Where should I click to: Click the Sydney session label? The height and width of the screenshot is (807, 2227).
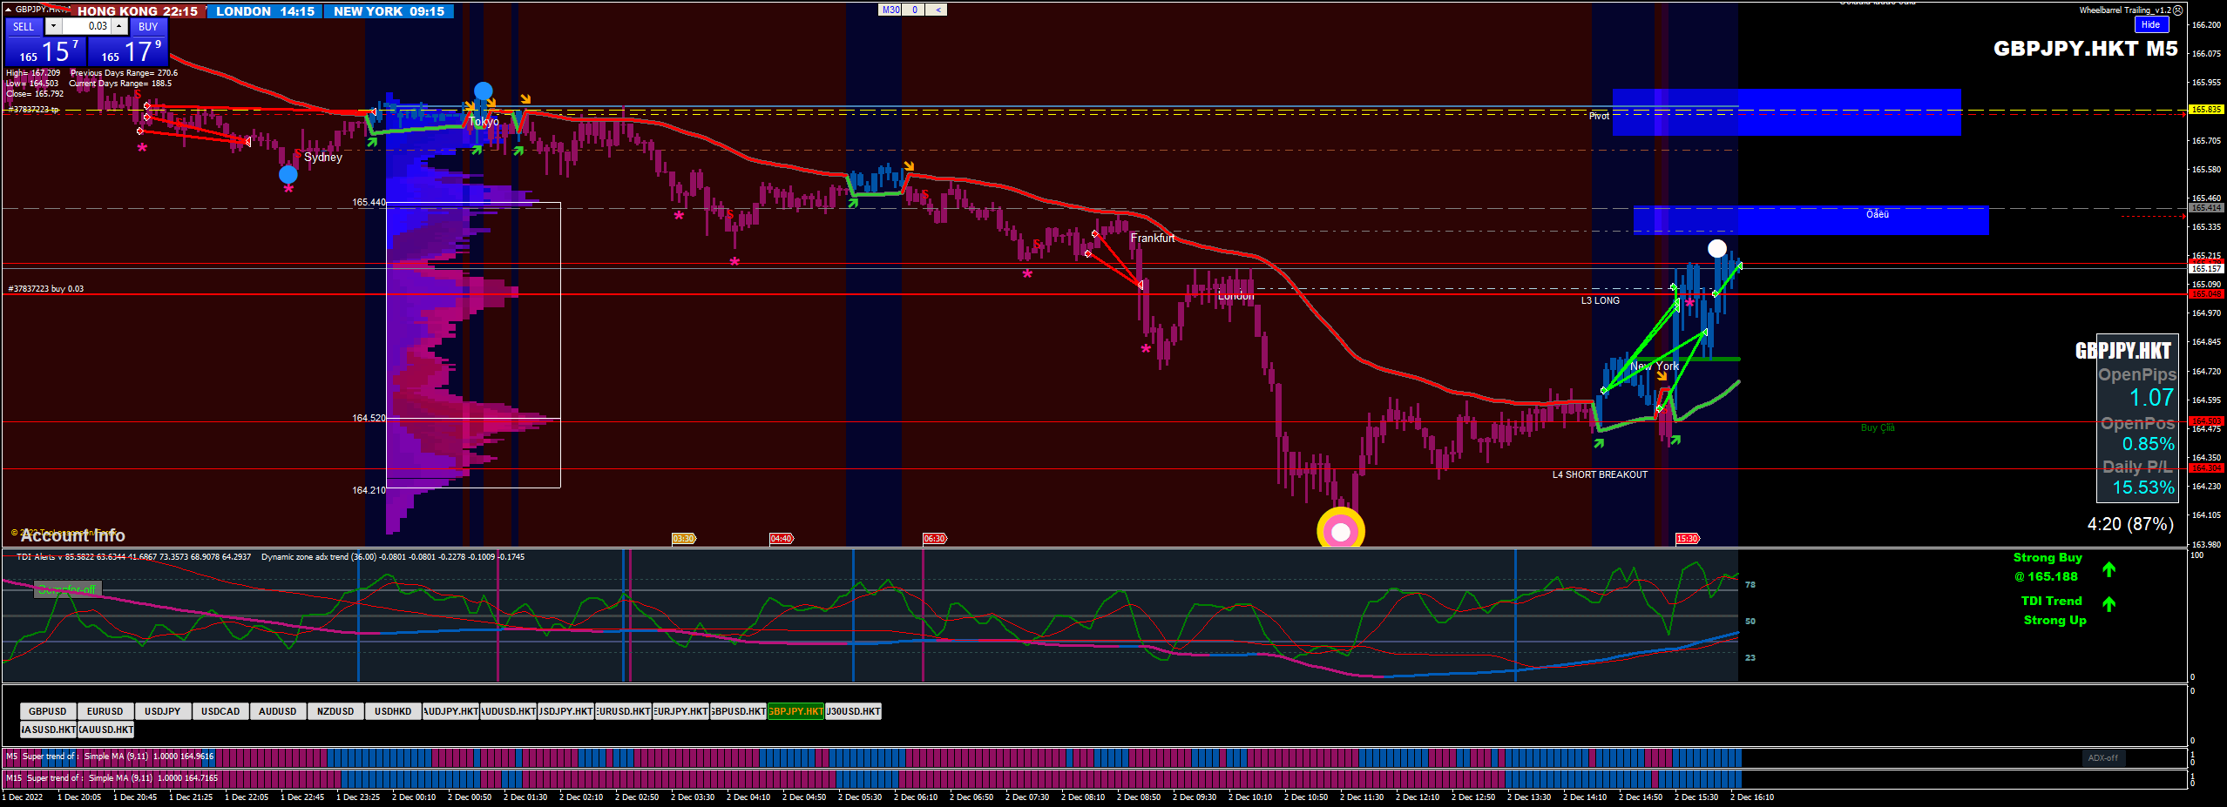click(x=323, y=158)
